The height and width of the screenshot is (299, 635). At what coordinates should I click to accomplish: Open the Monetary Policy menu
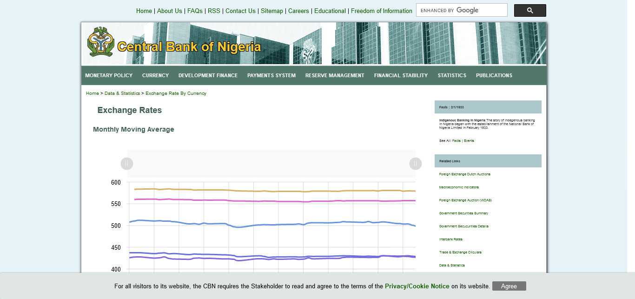point(109,75)
